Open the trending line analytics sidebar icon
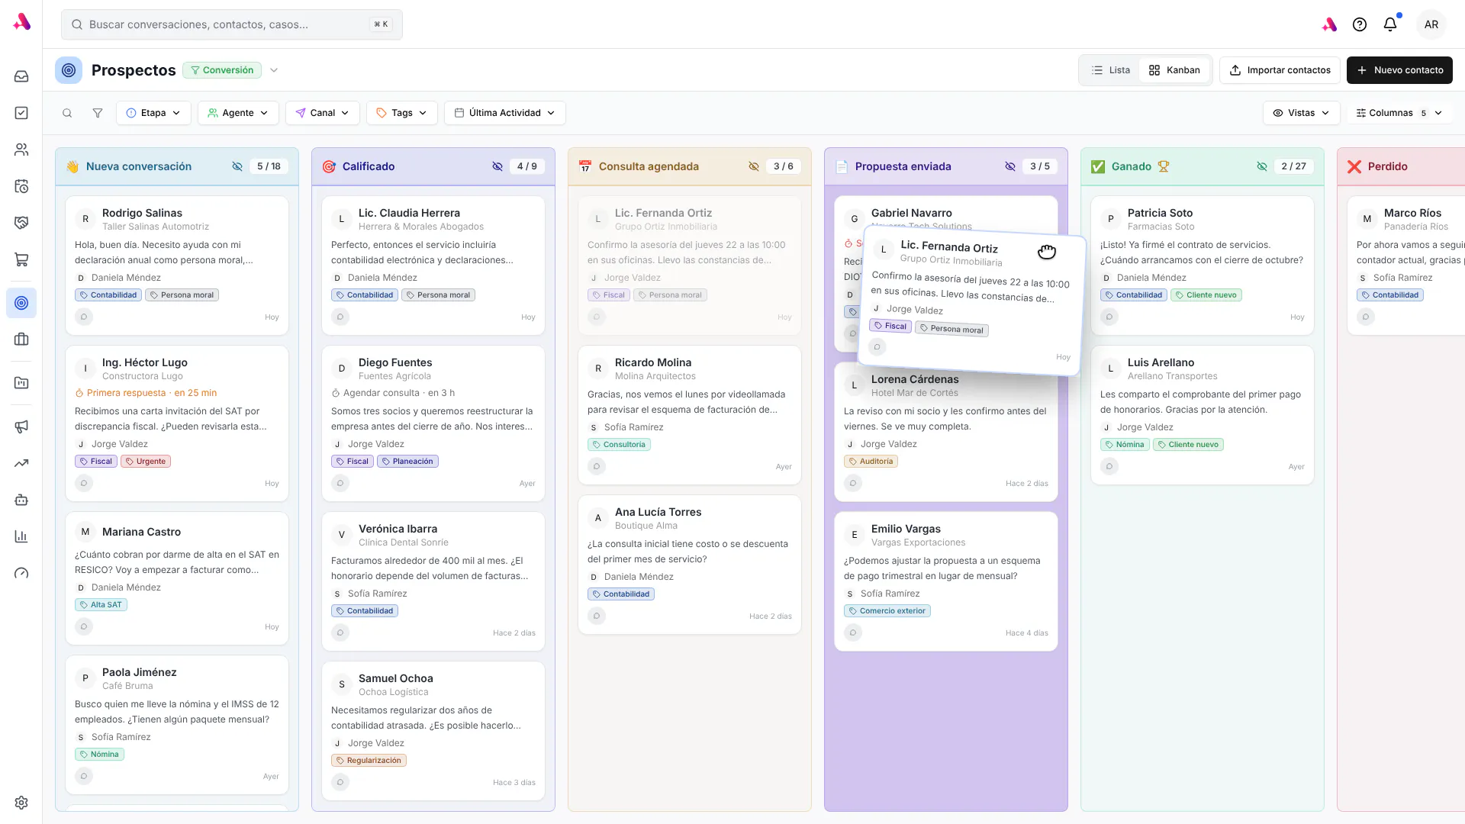1465x824 pixels. pos(21,463)
